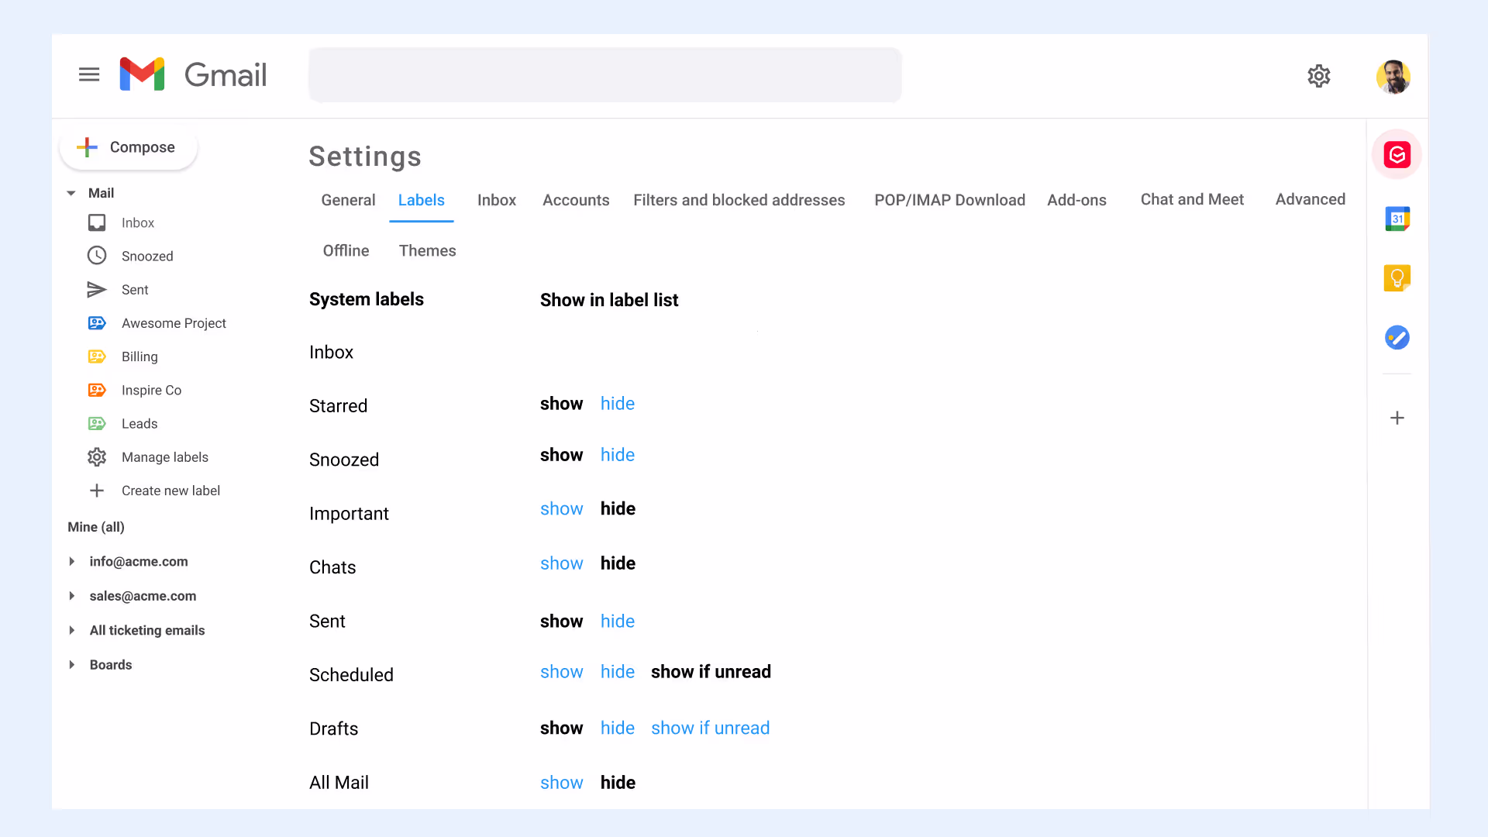Image resolution: width=1488 pixels, height=837 pixels.
Task: Click the yellow Billing label icon
Action: click(97, 356)
